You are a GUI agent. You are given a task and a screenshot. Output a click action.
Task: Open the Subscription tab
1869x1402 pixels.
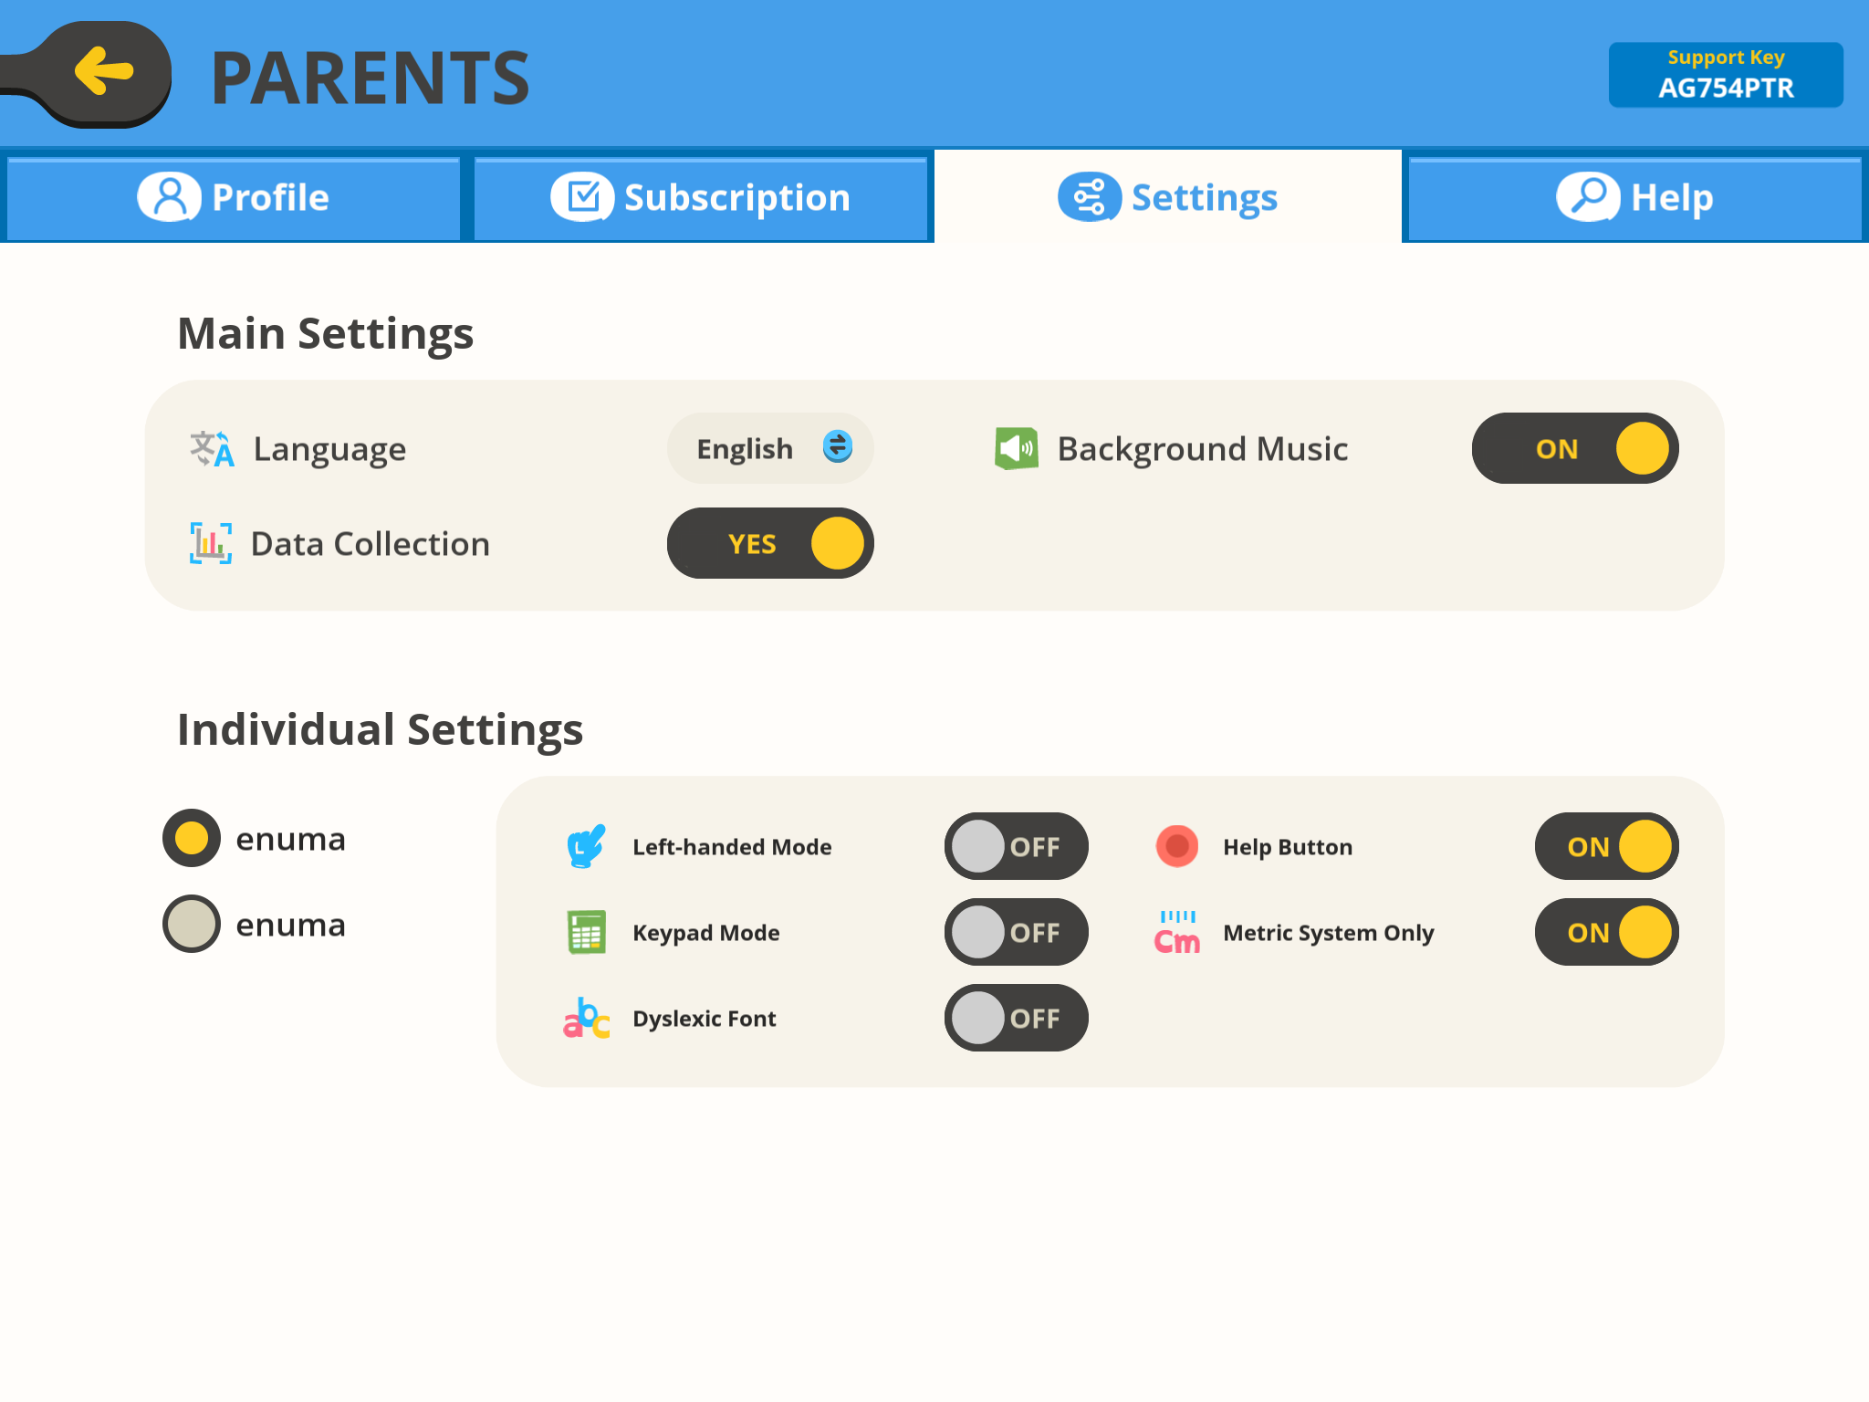[701, 198]
